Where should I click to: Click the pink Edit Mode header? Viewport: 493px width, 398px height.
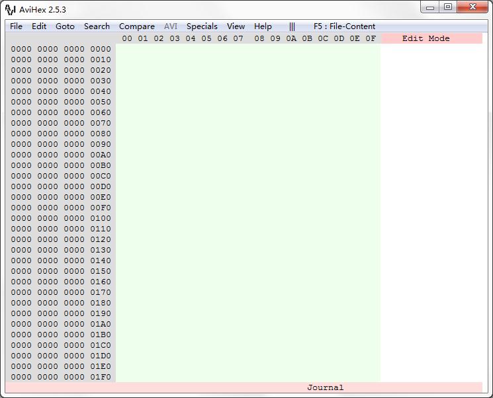(x=426, y=38)
